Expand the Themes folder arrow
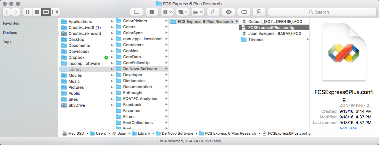This screenshot has width=379, height=145. pos(307,40)
